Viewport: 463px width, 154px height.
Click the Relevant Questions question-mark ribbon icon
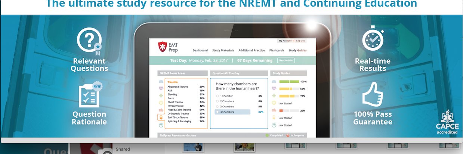(x=89, y=41)
